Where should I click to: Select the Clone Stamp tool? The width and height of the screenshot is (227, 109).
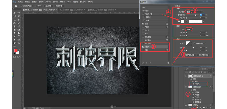click(x=14, y=26)
